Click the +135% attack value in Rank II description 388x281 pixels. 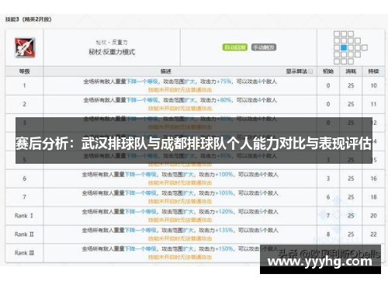224,231
